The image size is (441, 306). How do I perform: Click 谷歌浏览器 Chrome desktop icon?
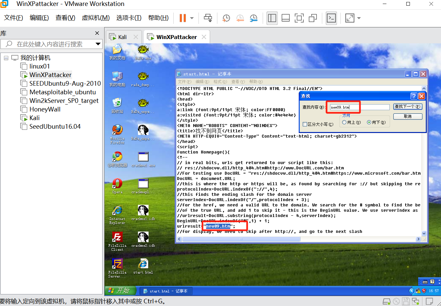(x=117, y=159)
